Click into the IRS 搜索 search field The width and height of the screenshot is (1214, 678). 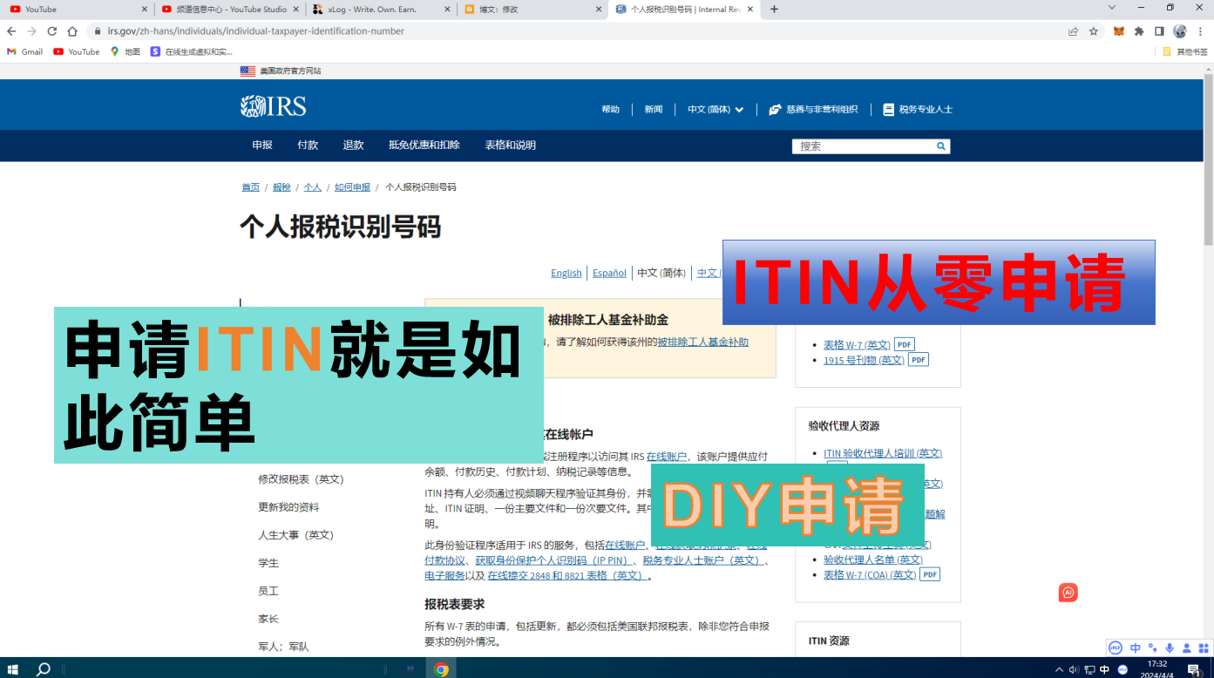[x=863, y=146]
